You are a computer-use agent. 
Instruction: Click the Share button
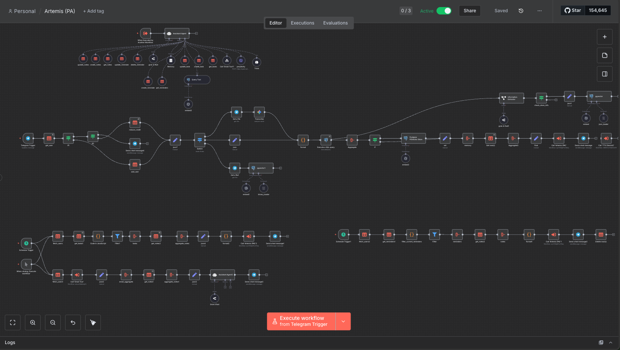pyautogui.click(x=470, y=11)
